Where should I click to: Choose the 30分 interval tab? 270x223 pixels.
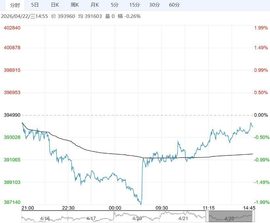point(154,5)
